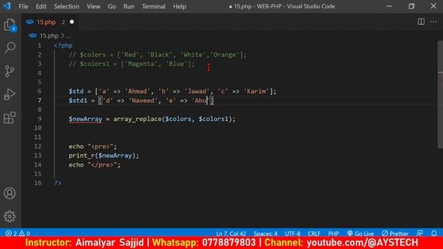443x249 pixels.
Task: Open the Source Control view
Action: click(x=10, y=71)
